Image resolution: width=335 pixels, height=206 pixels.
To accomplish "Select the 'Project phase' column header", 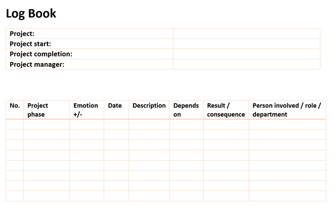I will [38, 110].
